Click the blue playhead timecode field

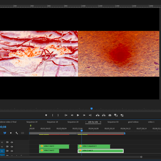pyautogui.click(x=3, y=127)
